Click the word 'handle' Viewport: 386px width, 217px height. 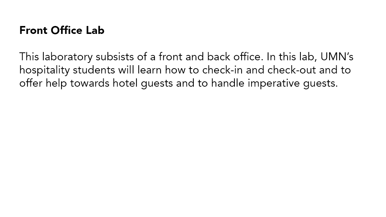pos(228,83)
